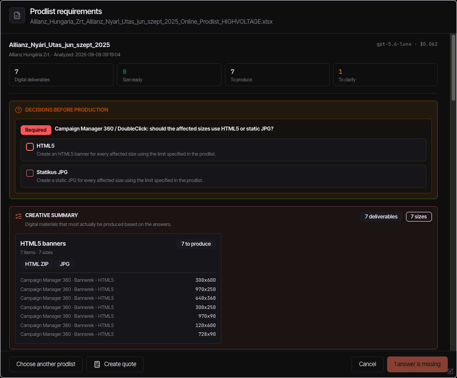Screen dimensions: 457x378
Task: Click the 970x250 banner row
Action: point(118,289)
